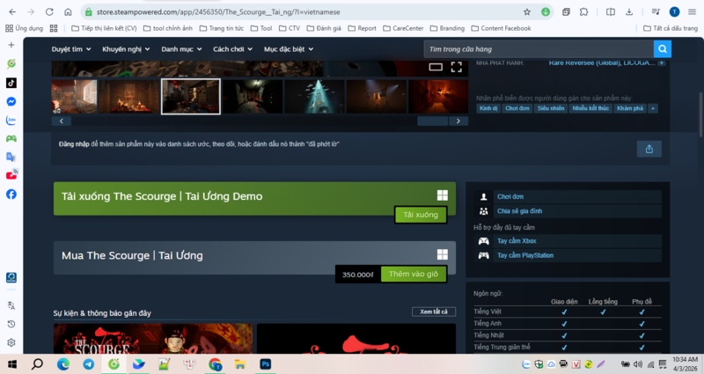Open Messenger from the sidebar
This screenshot has width=704, height=374.
point(11,102)
